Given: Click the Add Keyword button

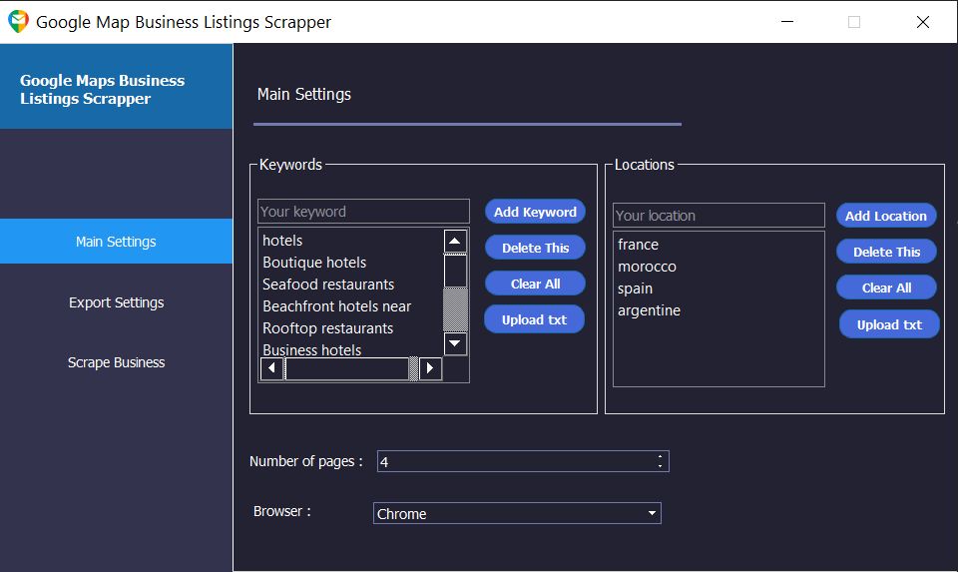Looking at the screenshot, I should 535,212.
